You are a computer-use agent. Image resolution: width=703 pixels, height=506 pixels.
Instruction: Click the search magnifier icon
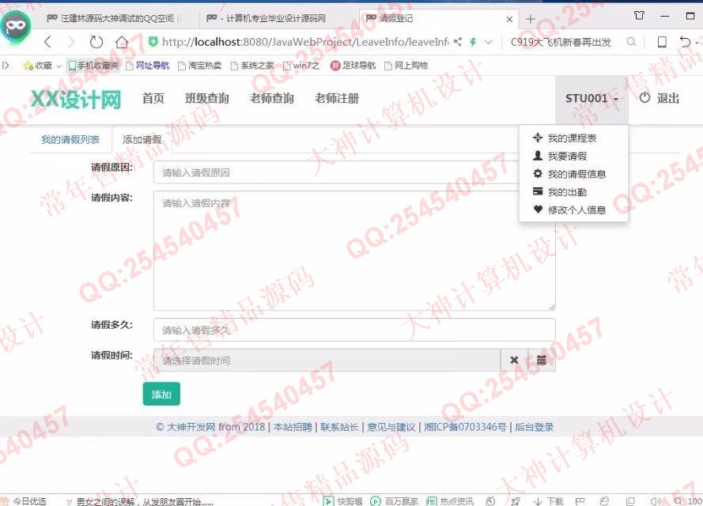click(x=631, y=42)
